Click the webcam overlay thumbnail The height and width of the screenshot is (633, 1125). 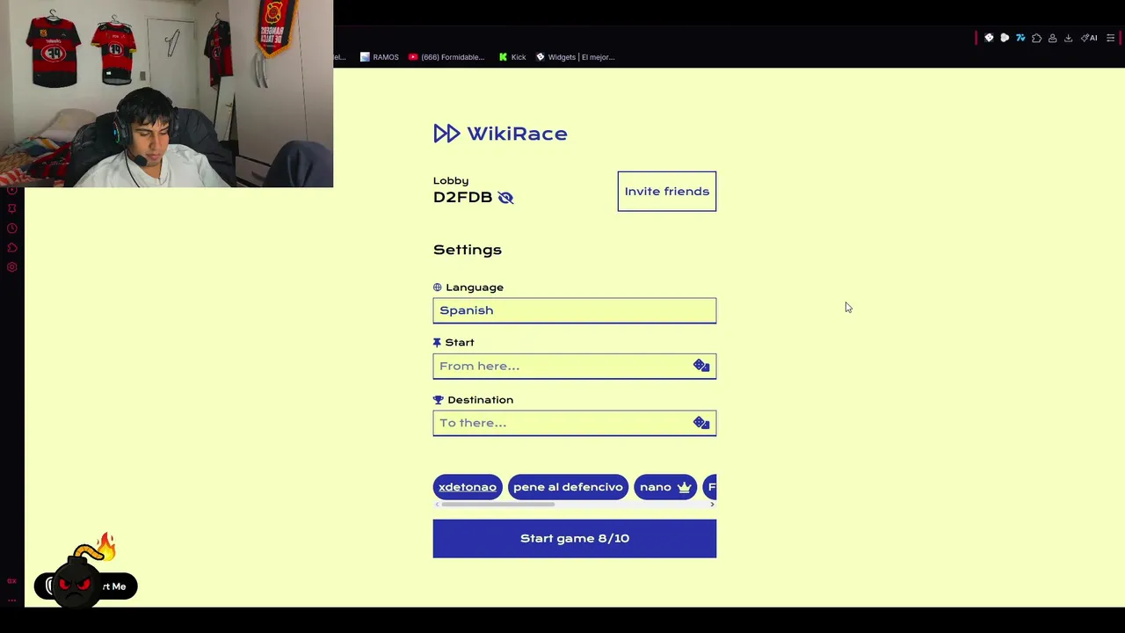pyautogui.click(x=166, y=93)
